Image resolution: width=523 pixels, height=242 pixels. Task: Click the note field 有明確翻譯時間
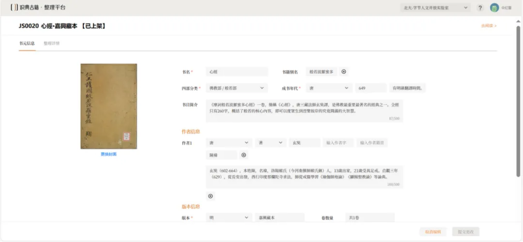tap(407, 88)
